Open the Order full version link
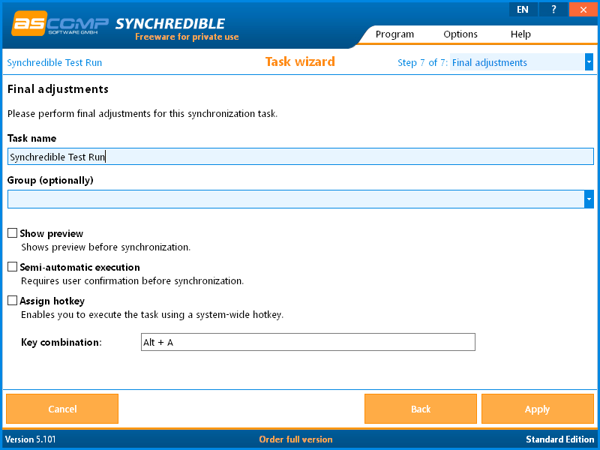600x450 pixels. pyautogui.click(x=295, y=439)
